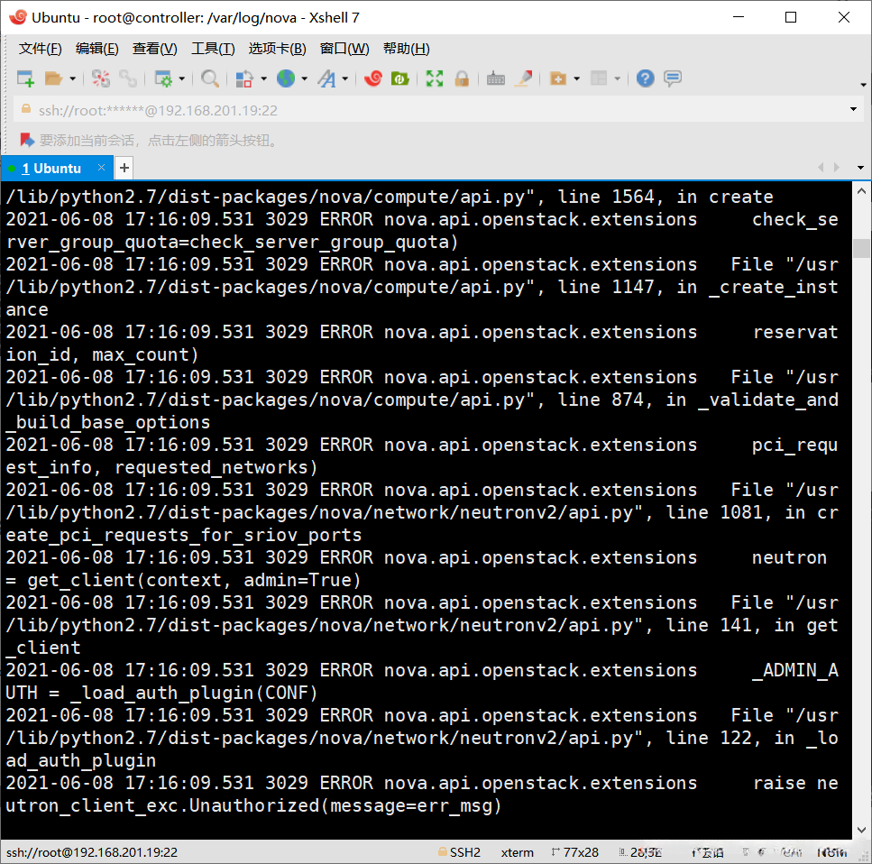This screenshot has height=864, width=872.
Task: Open Help via the blue question mark icon
Action: 645,78
